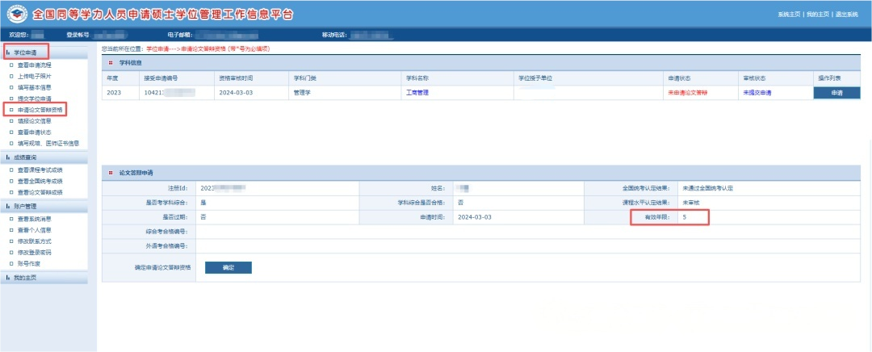Open 查看申请流程 in the sidebar
This screenshot has height=352, width=872.
[x=34, y=64]
